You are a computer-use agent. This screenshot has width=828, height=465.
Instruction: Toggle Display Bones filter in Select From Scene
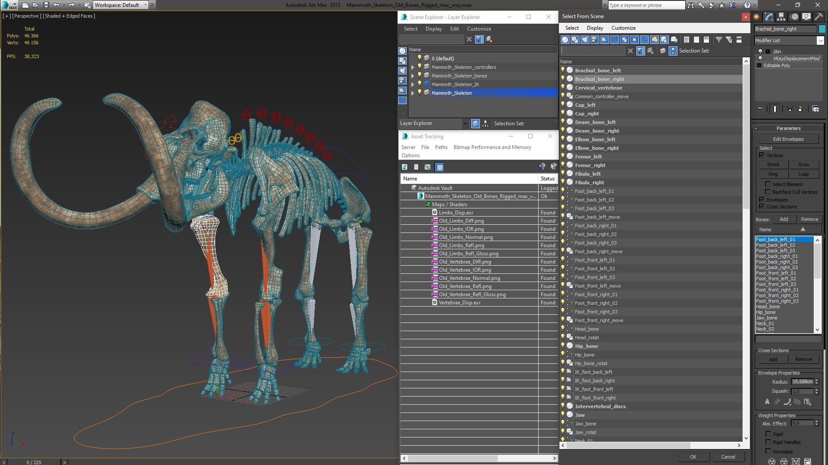coord(644,40)
